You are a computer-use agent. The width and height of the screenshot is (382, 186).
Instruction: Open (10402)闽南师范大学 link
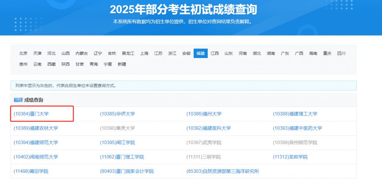click(36, 157)
